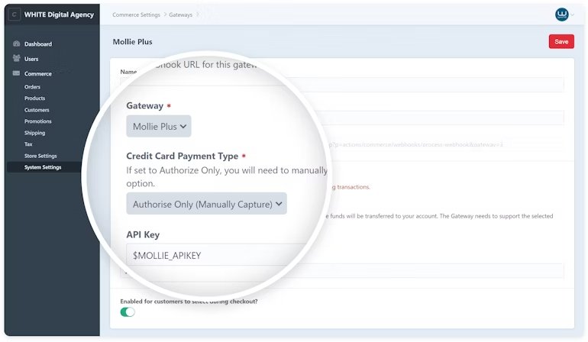This screenshot has width=588, height=342.
Task: Open the Promotions sidebar item
Action: pyautogui.click(x=38, y=121)
